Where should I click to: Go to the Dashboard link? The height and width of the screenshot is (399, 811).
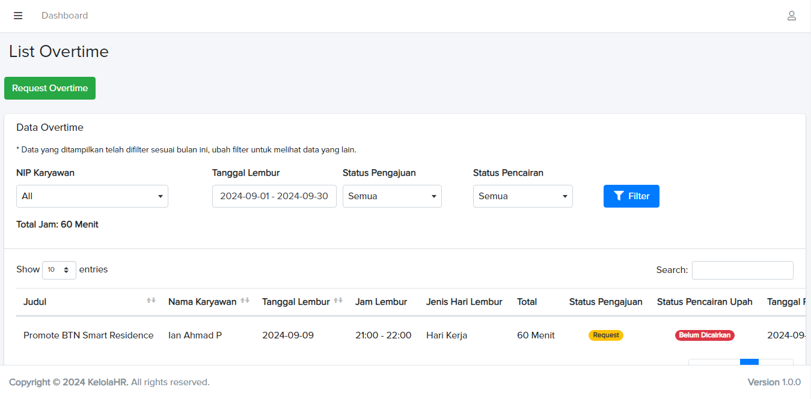(64, 16)
